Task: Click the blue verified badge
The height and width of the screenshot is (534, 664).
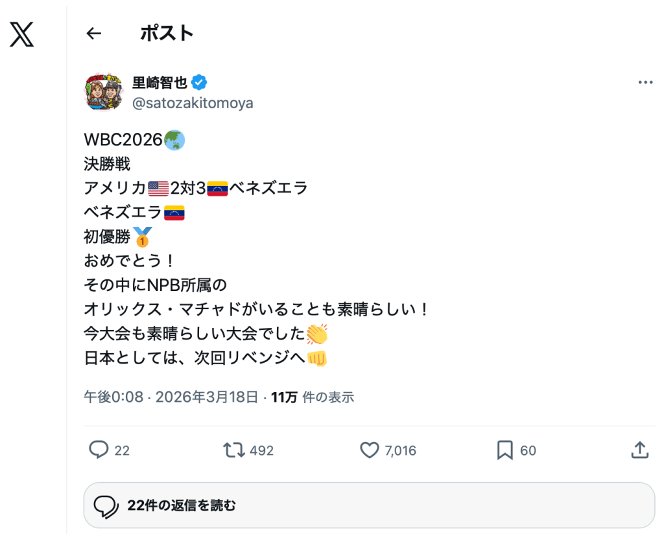Action: 200,82
